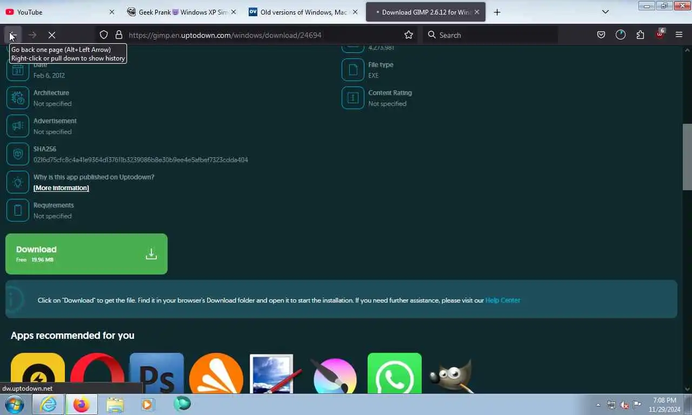Save page to Pocket
The image size is (692, 415).
coord(601,35)
